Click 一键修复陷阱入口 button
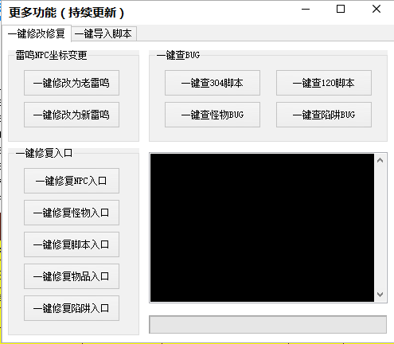Viewport: 394px width, 344px height. pyautogui.click(x=72, y=308)
